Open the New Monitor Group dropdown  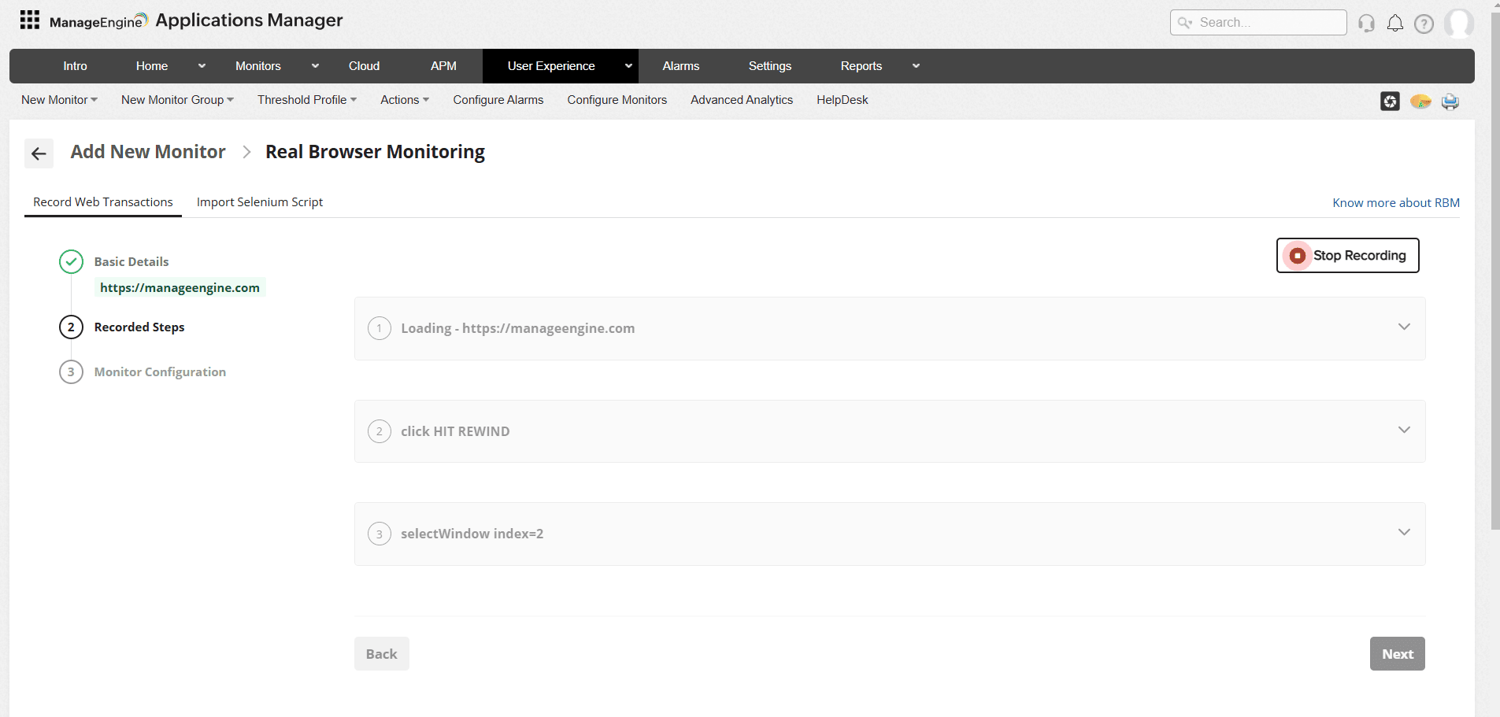coord(177,100)
